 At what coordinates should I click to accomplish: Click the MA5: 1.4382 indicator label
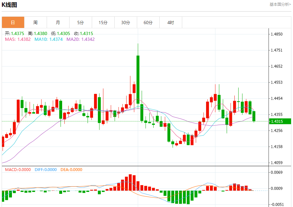tap(18, 39)
